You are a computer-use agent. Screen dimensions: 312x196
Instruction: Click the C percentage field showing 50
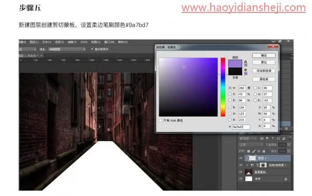[x=266, y=107]
